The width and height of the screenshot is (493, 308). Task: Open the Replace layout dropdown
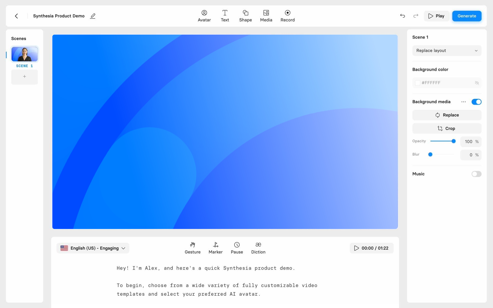(447, 50)
